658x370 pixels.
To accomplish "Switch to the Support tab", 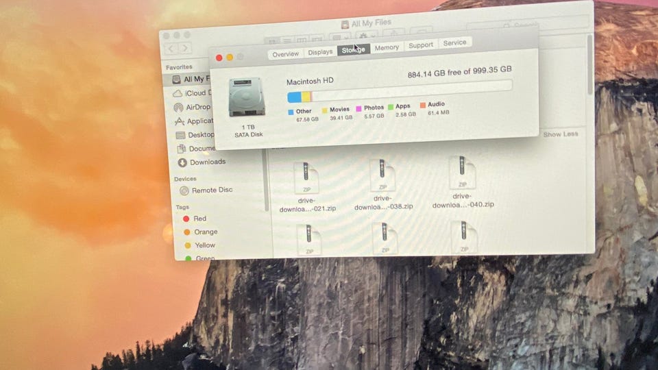I will point(420,45).
